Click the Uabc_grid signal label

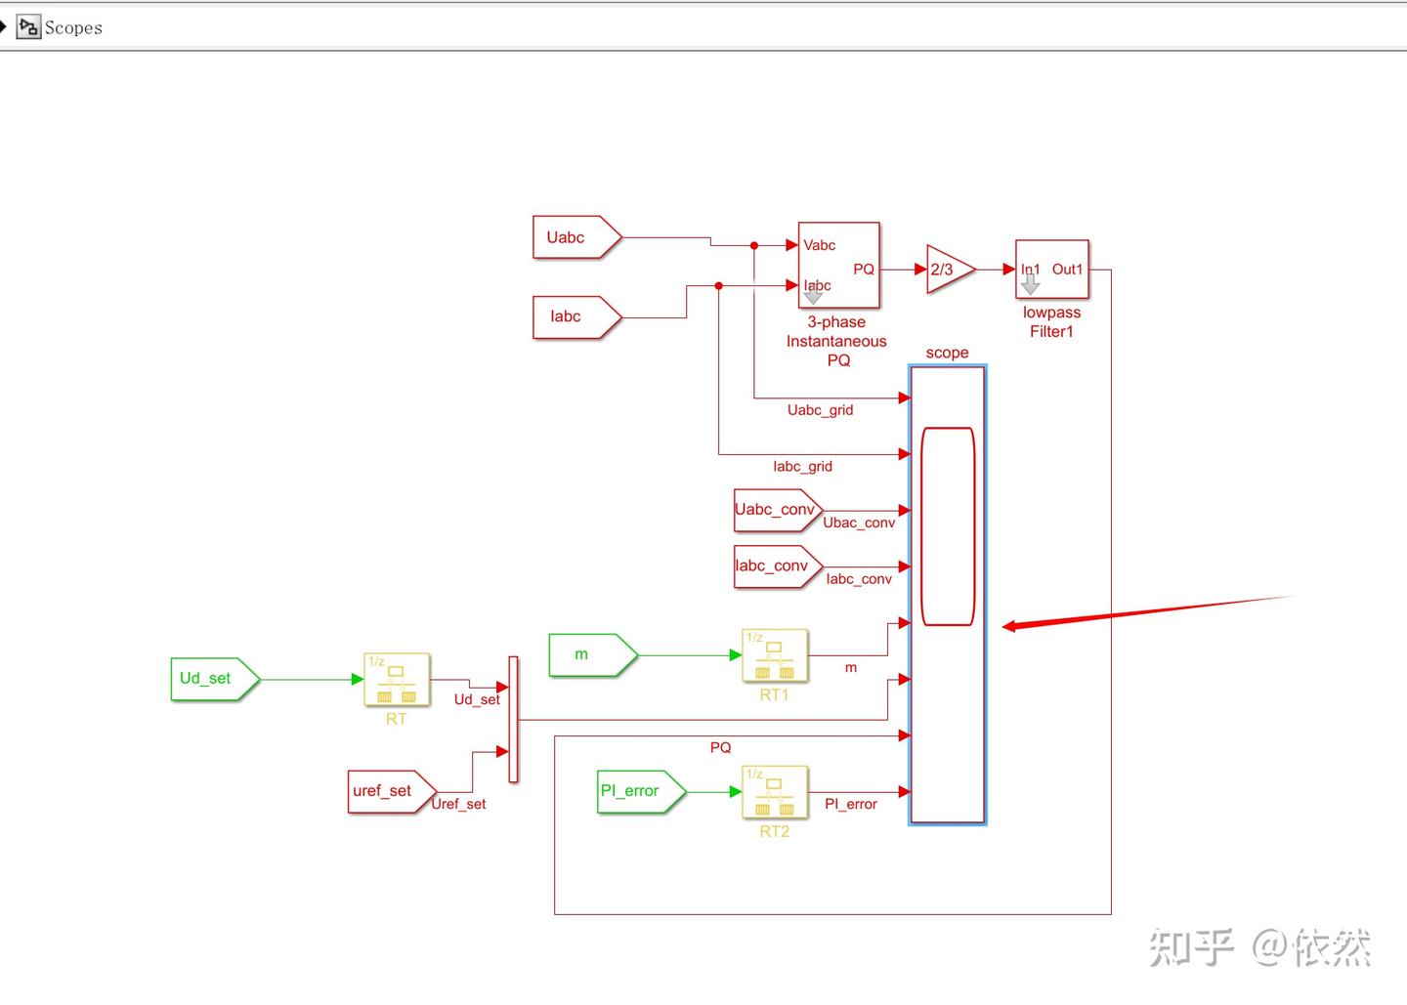[x=821, y=410]
